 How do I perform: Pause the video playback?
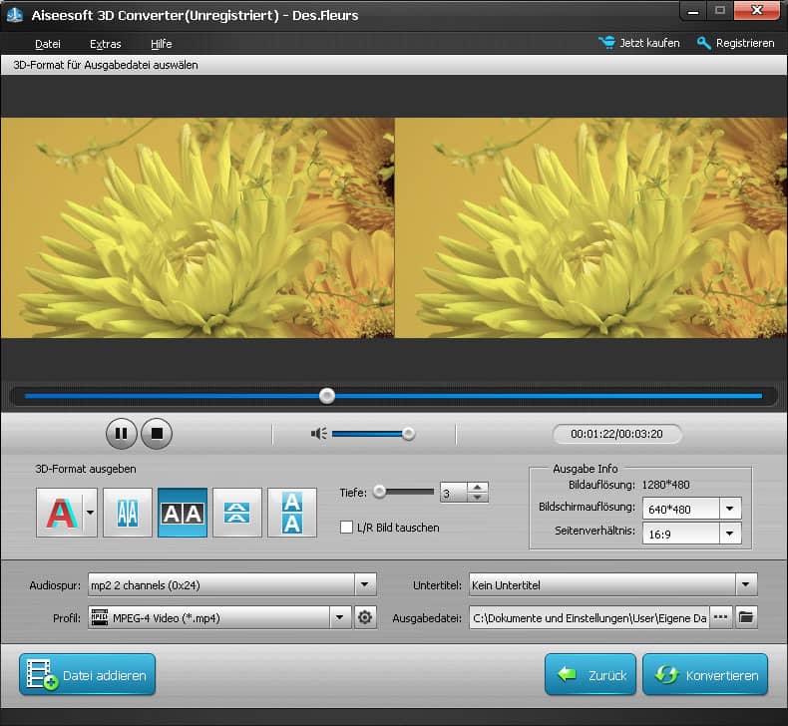[121, 434]
